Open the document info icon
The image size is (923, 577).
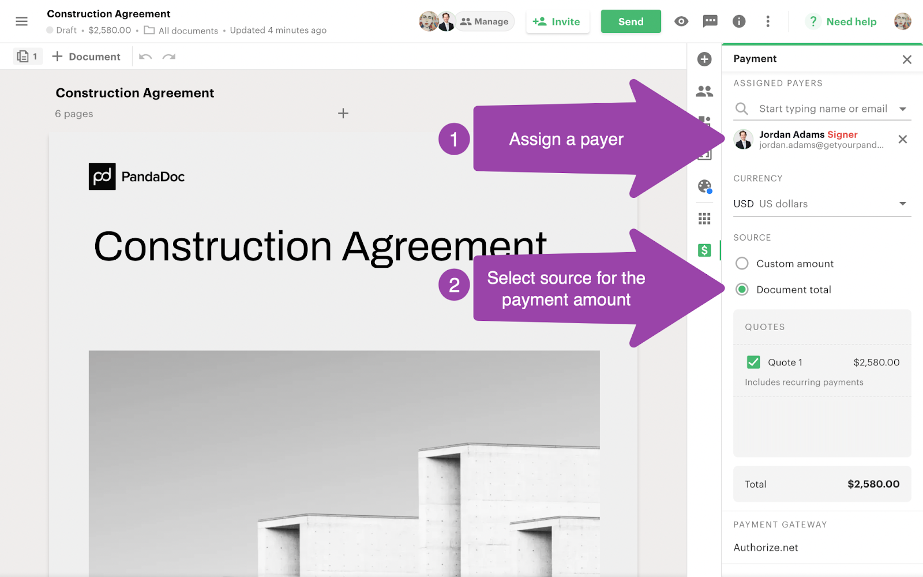pyautogui.click(x=739, y=22)
